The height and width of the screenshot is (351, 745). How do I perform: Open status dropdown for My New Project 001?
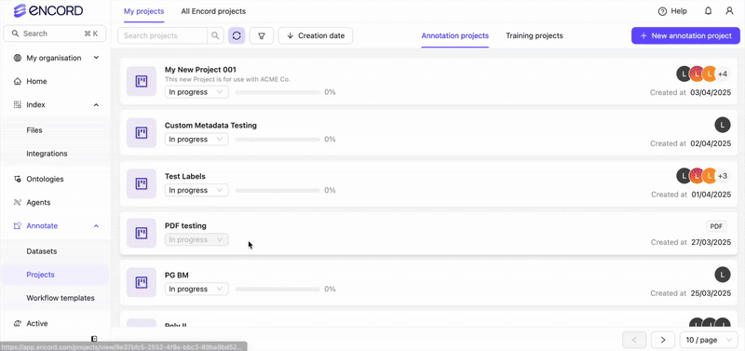click(x=196, y=92)
